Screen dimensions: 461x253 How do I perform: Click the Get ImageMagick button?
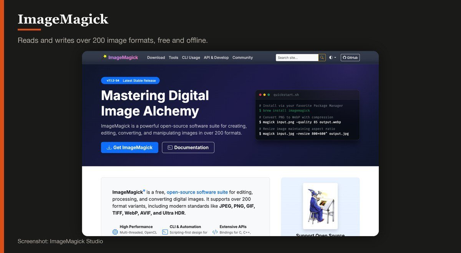click(x=129, y=148)
